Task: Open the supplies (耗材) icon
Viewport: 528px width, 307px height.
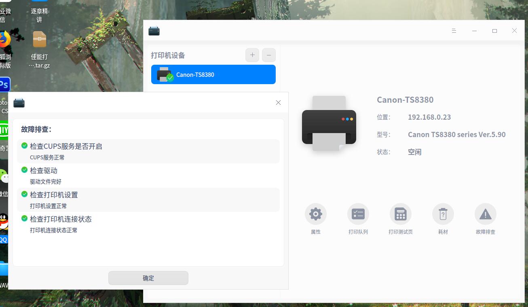Action: pyautogui.click(x=443, y=214)
